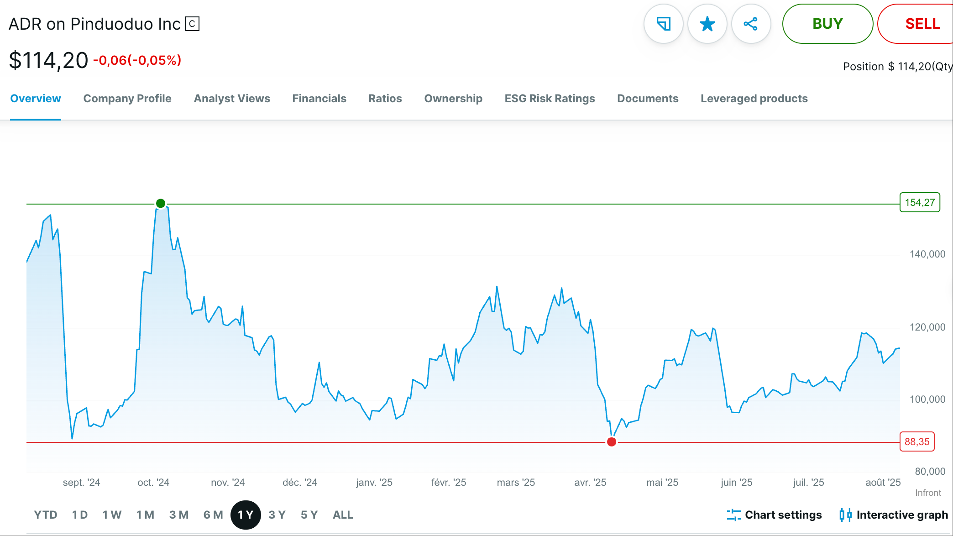Viewport: 953px width, 536px height.
Task: Select the 5 Y time range
Action: (x=309, y=515)
